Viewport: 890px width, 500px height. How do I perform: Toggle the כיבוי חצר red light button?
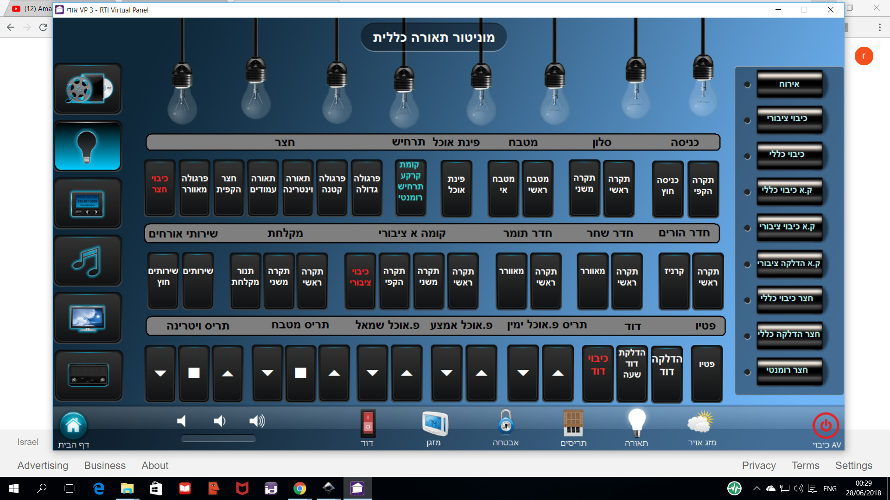point(159,188)
